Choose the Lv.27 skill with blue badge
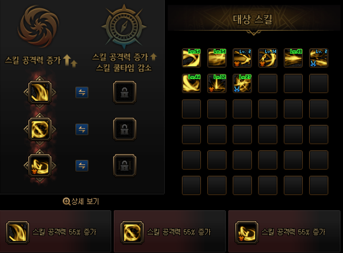 [242, 83]
